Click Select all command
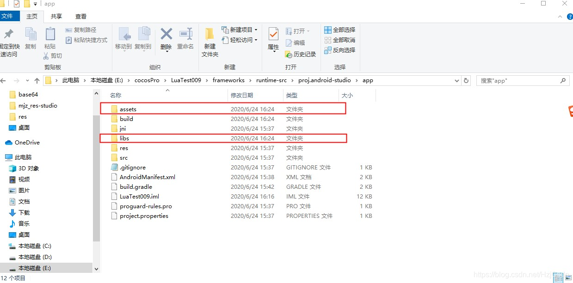Screen dimensions: 573x283 [340, 30]
